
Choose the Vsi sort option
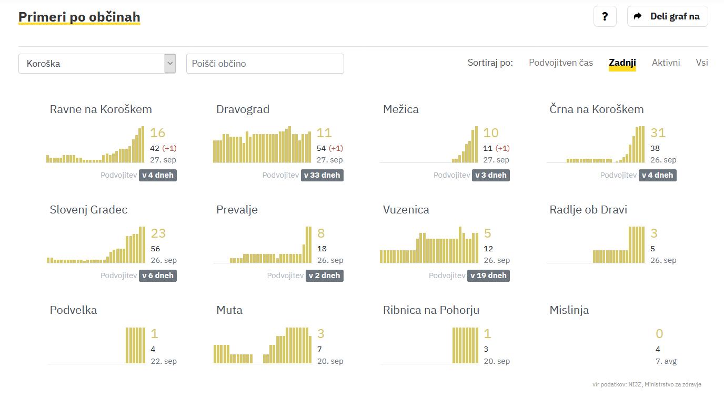(x=701, y=63)
